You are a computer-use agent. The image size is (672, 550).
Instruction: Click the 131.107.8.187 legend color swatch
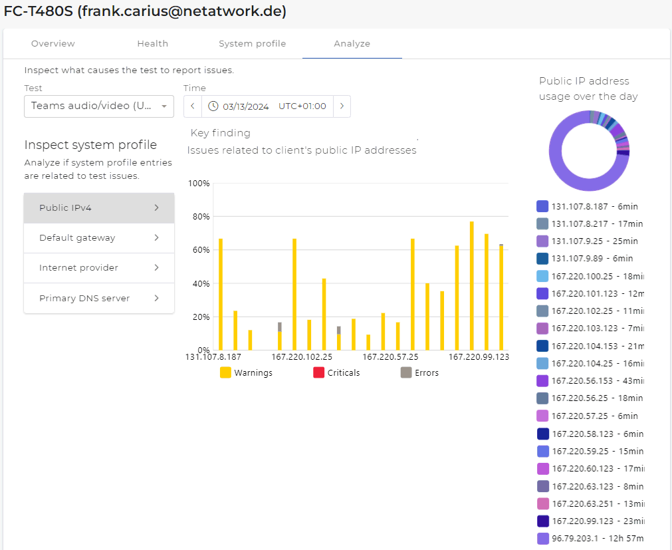(542, 206)
